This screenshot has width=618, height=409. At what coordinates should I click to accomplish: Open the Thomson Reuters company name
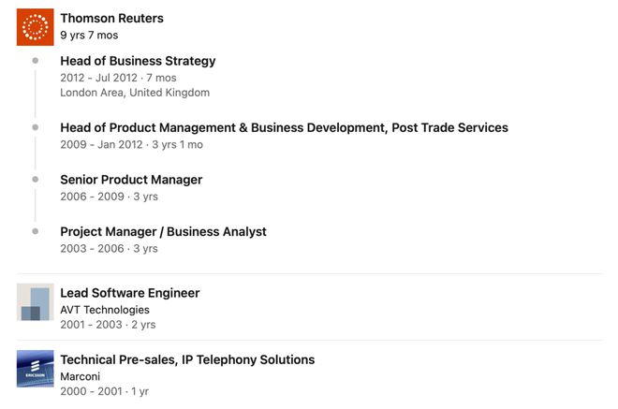pyautogui.click(x=111, y=18)
